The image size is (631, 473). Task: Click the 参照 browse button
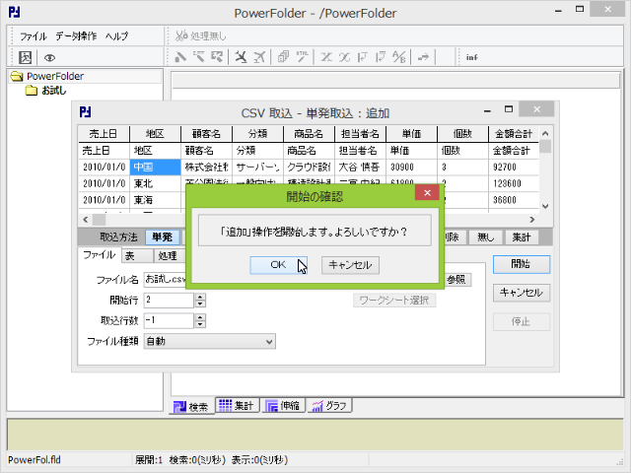click(457, 280)
